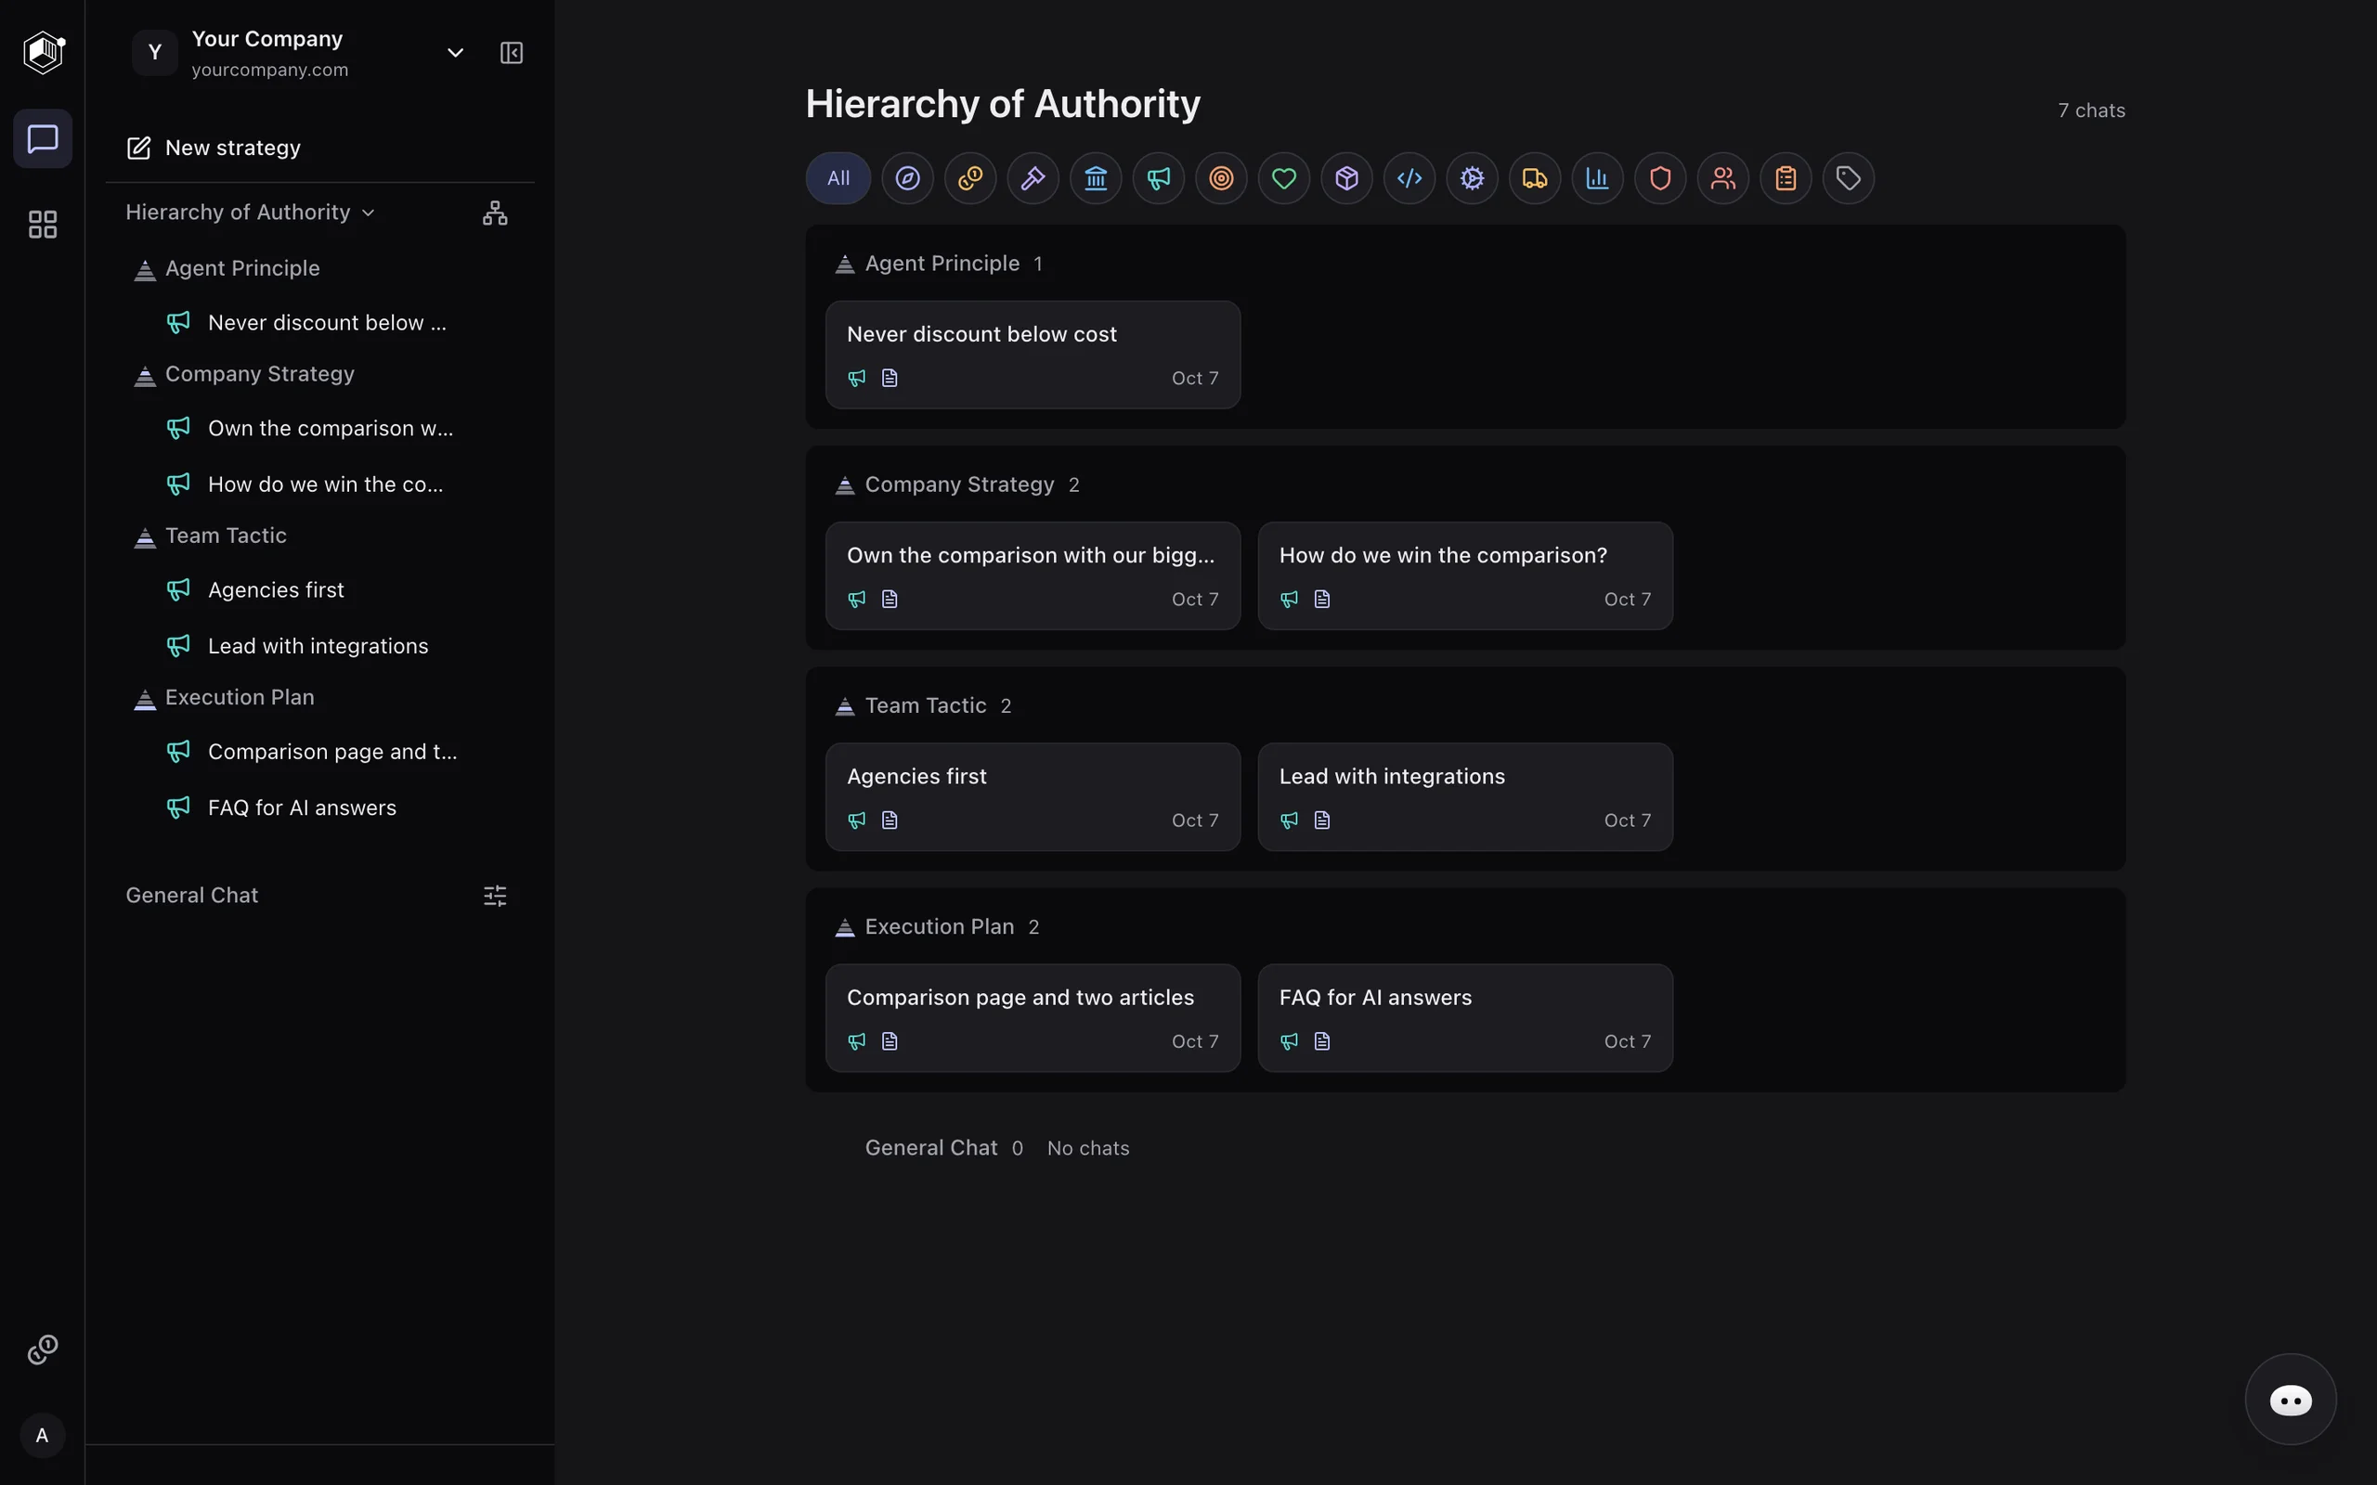Open the Your Company workspace dropdown
The width and height of the screenshot is (2377, 1485).
pyautogui.click(x=456, y=53)
